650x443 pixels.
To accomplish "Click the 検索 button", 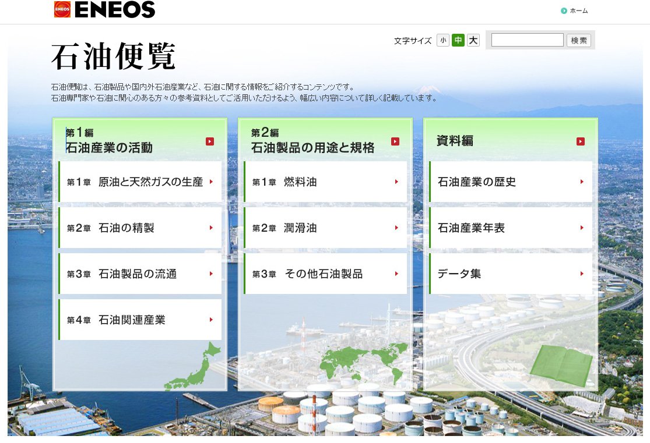I will 579,40.
